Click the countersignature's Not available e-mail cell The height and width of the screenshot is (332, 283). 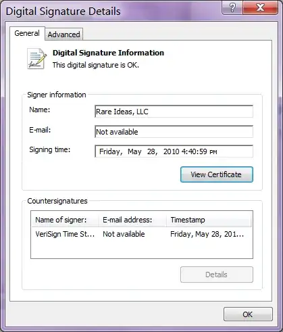124,234
